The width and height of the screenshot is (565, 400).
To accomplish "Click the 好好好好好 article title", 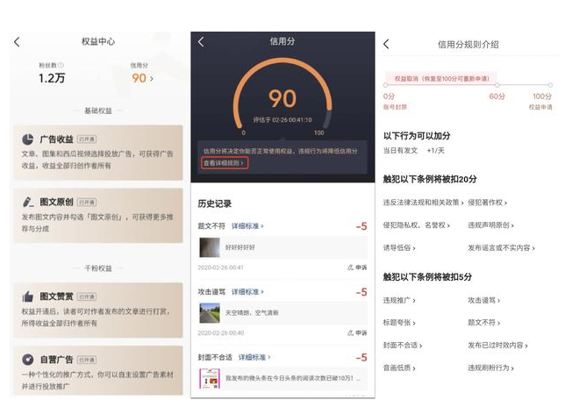I will 240,247.
